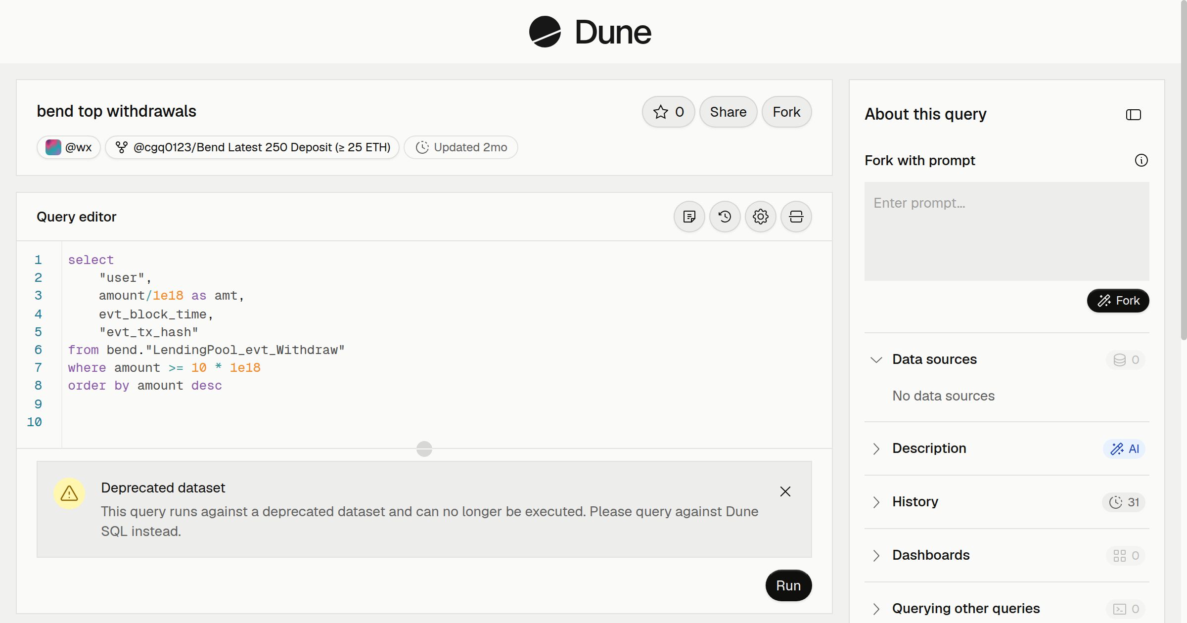
Task: Open the query notes icon in editor toolbar
Action: (x=689, y=217)
